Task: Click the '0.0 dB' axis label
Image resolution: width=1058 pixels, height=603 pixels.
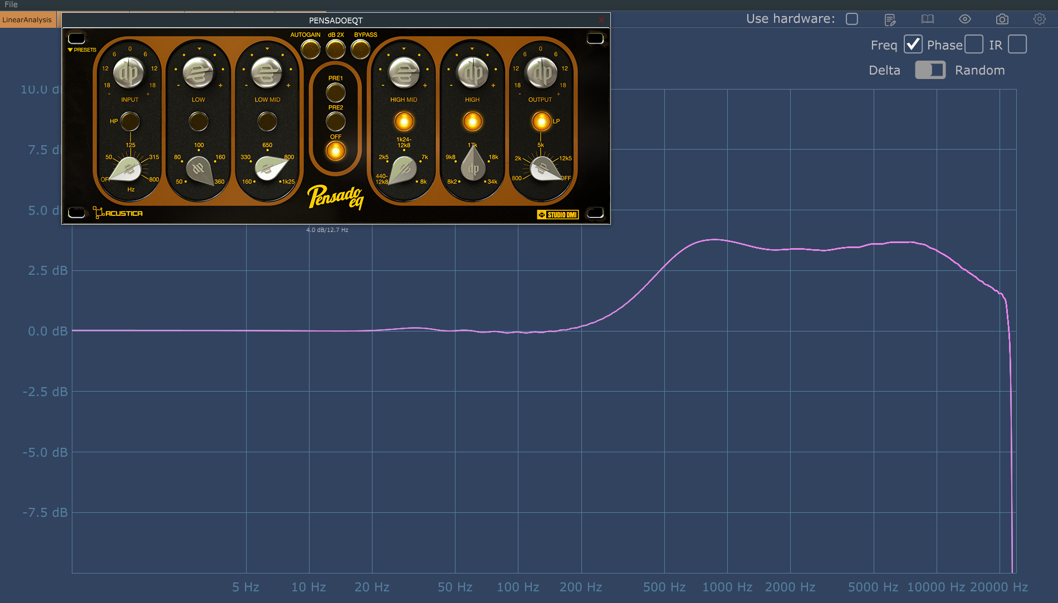Action: (48, 331)
